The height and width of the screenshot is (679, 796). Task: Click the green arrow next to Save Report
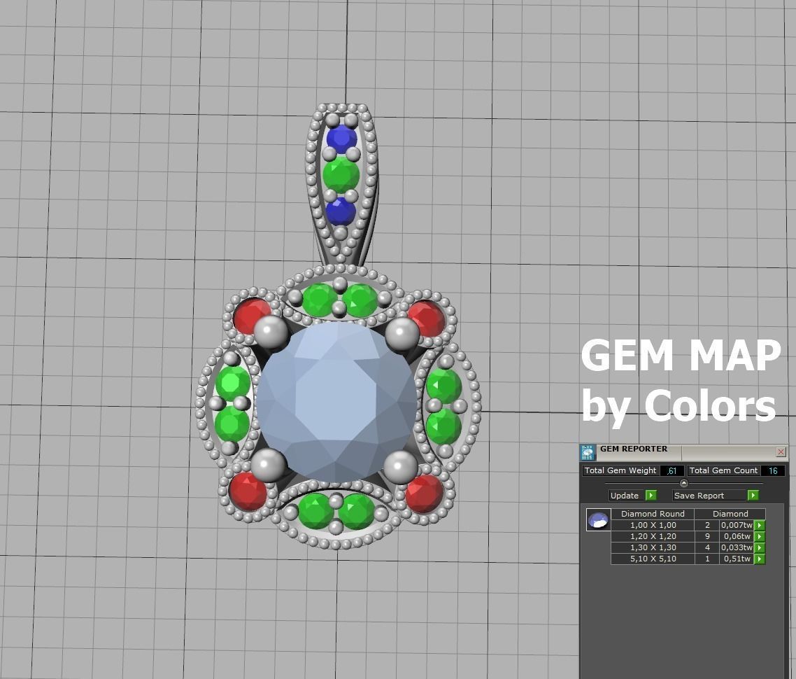[x=753, y=495]
